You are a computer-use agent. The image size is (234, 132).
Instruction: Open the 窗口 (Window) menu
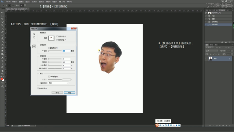[x=62, y=2]
